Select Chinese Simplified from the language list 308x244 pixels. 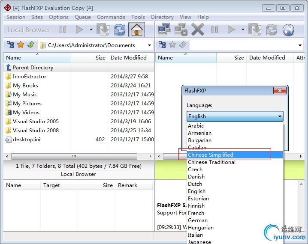click(x=235, y=155)
